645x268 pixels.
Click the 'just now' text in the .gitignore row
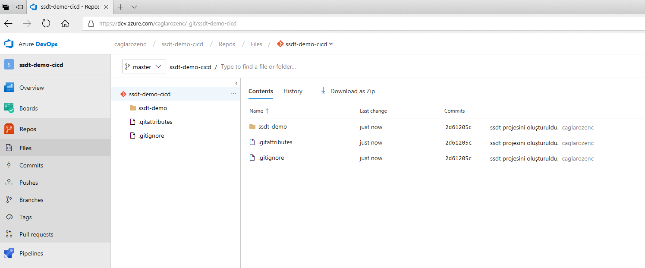[371, 158]
